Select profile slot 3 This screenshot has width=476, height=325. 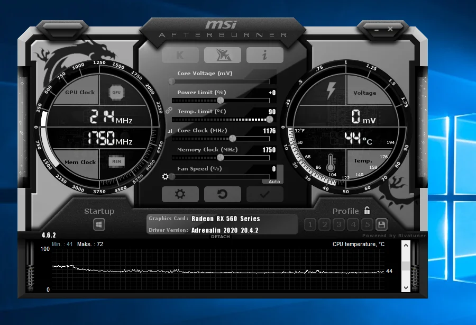(x=339, y=225)
